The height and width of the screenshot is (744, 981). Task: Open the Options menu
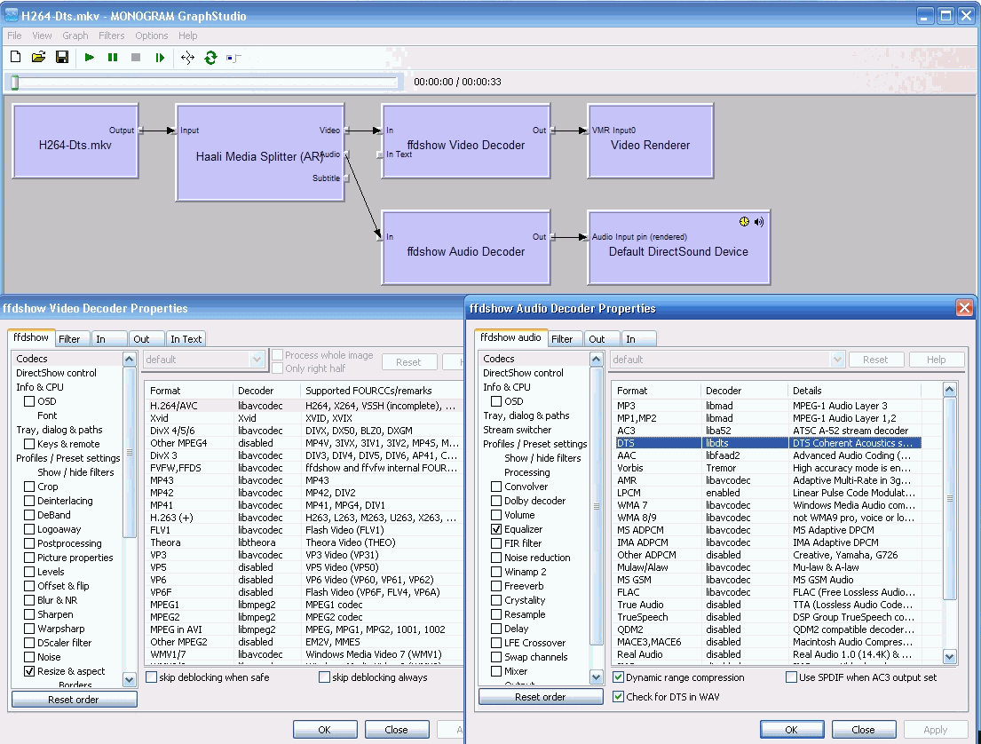[x=152, y=36]
